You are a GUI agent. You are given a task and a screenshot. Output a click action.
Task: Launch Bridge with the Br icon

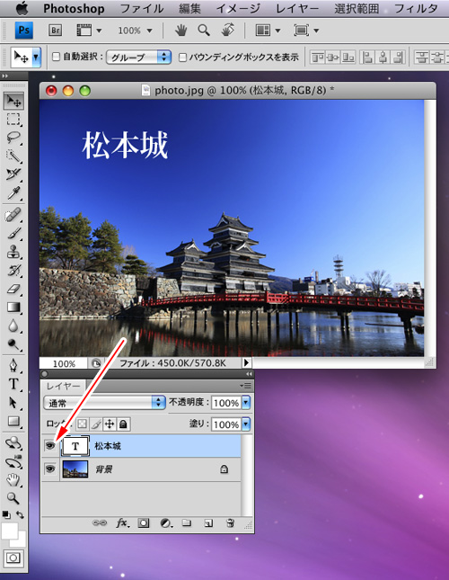tap(56, 31)
